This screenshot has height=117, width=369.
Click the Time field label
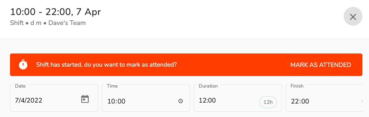pyautogui.click(x=112, y=86)
